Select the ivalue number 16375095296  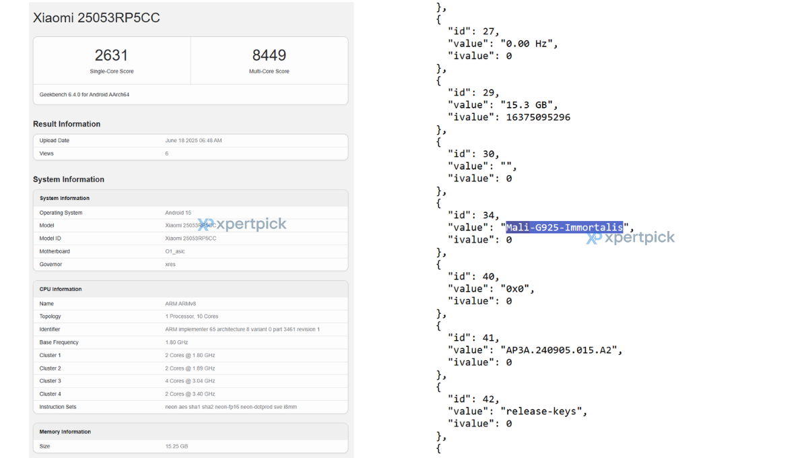pyautogui.click(x=538, y=117)
